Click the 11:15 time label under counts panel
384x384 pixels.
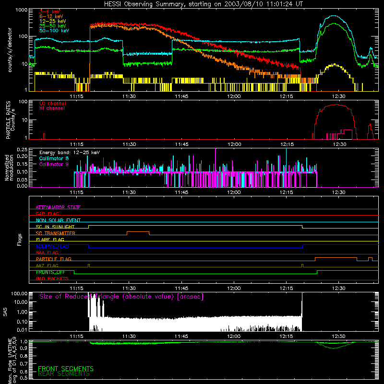click(76, 96)
